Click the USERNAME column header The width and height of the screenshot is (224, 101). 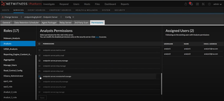tap(168, 44)
